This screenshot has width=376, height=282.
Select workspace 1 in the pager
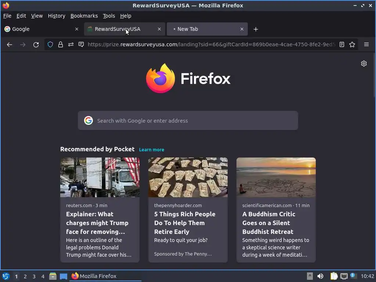pyautogui.click(x=16, y=276)
